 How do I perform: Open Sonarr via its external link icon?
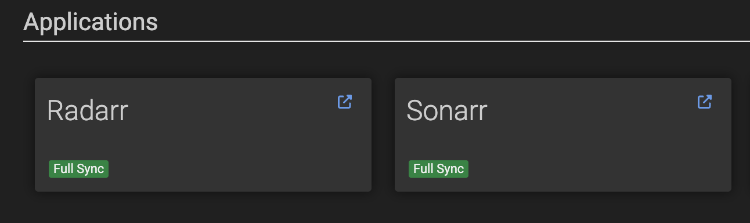point(705,102)
